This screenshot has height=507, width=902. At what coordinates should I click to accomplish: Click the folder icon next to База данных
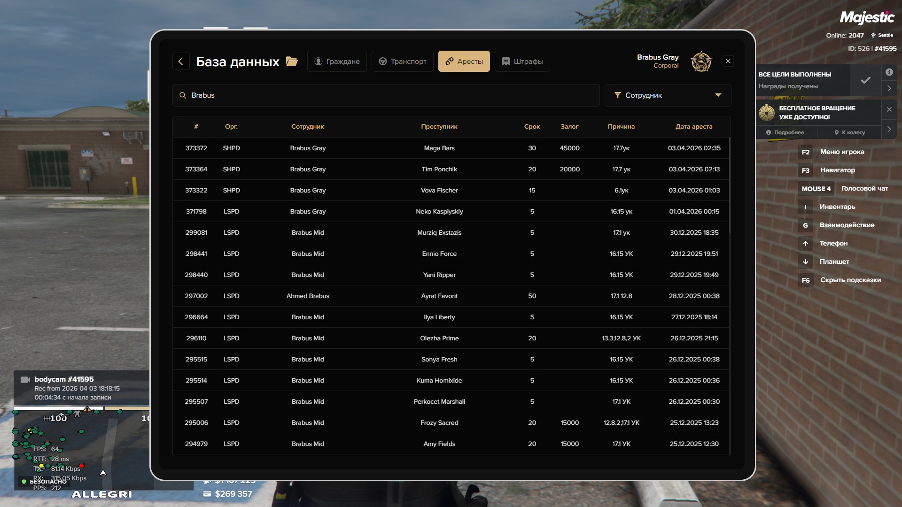pyautogui.click(x=292, y=61)
